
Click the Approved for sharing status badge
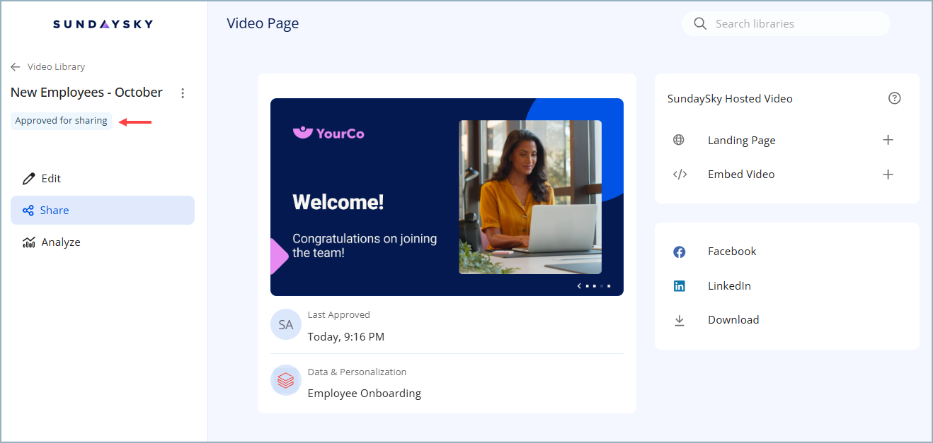pyautogui.click(x=61, y=121)
